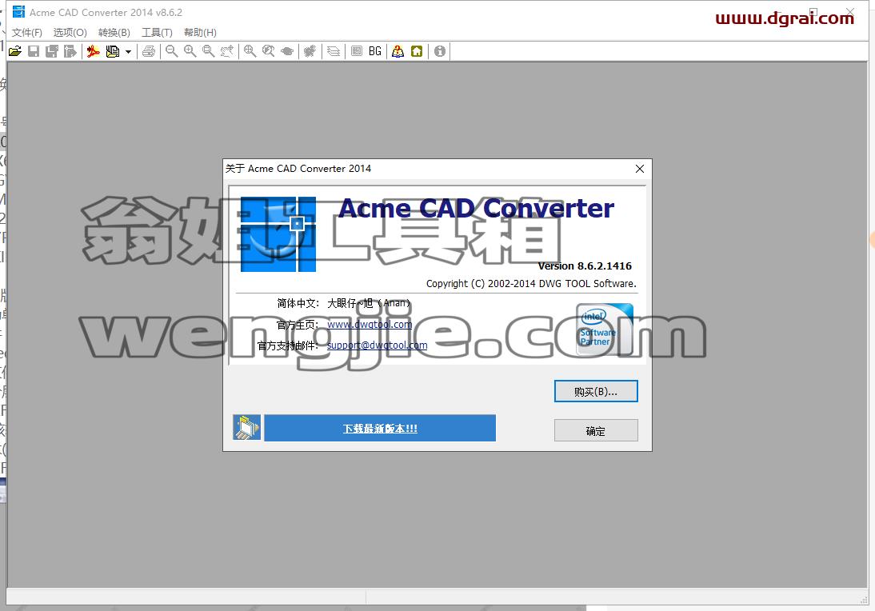Click the www.dwgtool.com homepage link
This screenshot has height=611, width=875.
click(370, 324)
